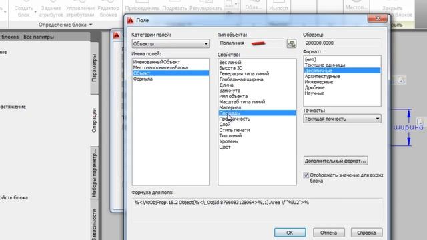
Task: Choose Десятичные format
Action: 342,71
